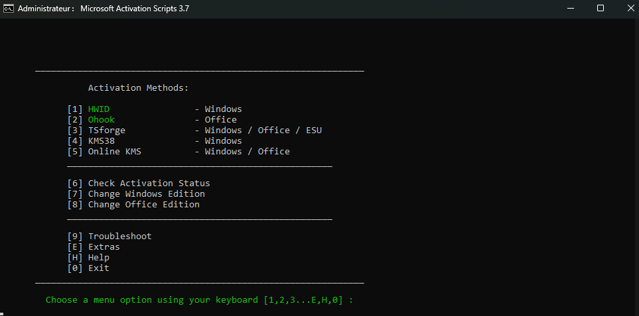Viewport: 639px width, 316px height.
Task: Close the Microsoft Activation Scripts window
Action: (630, 9)
